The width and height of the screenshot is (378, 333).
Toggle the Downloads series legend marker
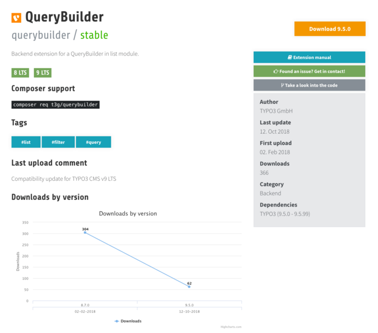click(117, 321)
